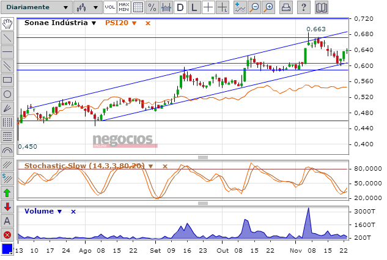Open the book manual icon

pyautogui.click(x=322, y=7)
